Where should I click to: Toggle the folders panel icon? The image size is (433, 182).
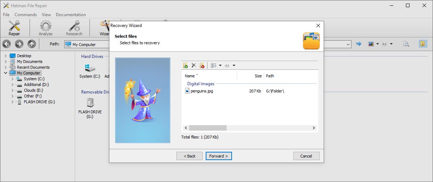[423, 44]
